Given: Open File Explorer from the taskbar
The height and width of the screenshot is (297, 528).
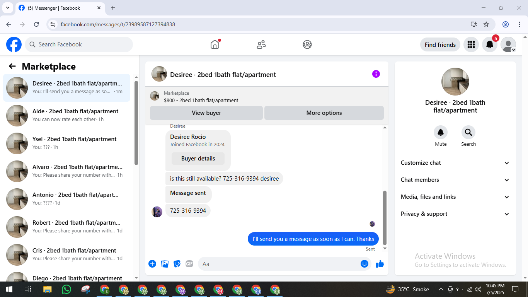Looking at the screenshot, I should (47, 289).
